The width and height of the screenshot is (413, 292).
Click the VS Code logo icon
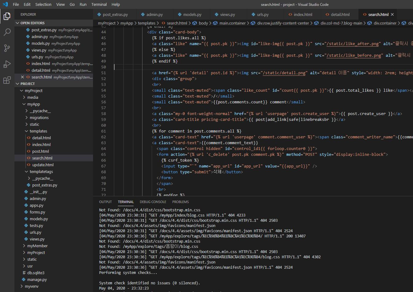point(5,4)
